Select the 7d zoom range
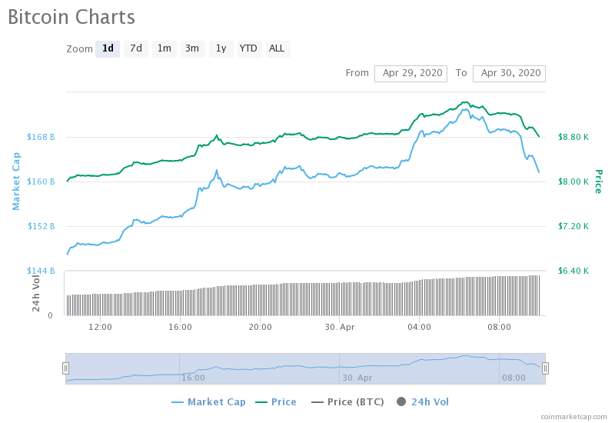615x423 pixels. (136, 48)
